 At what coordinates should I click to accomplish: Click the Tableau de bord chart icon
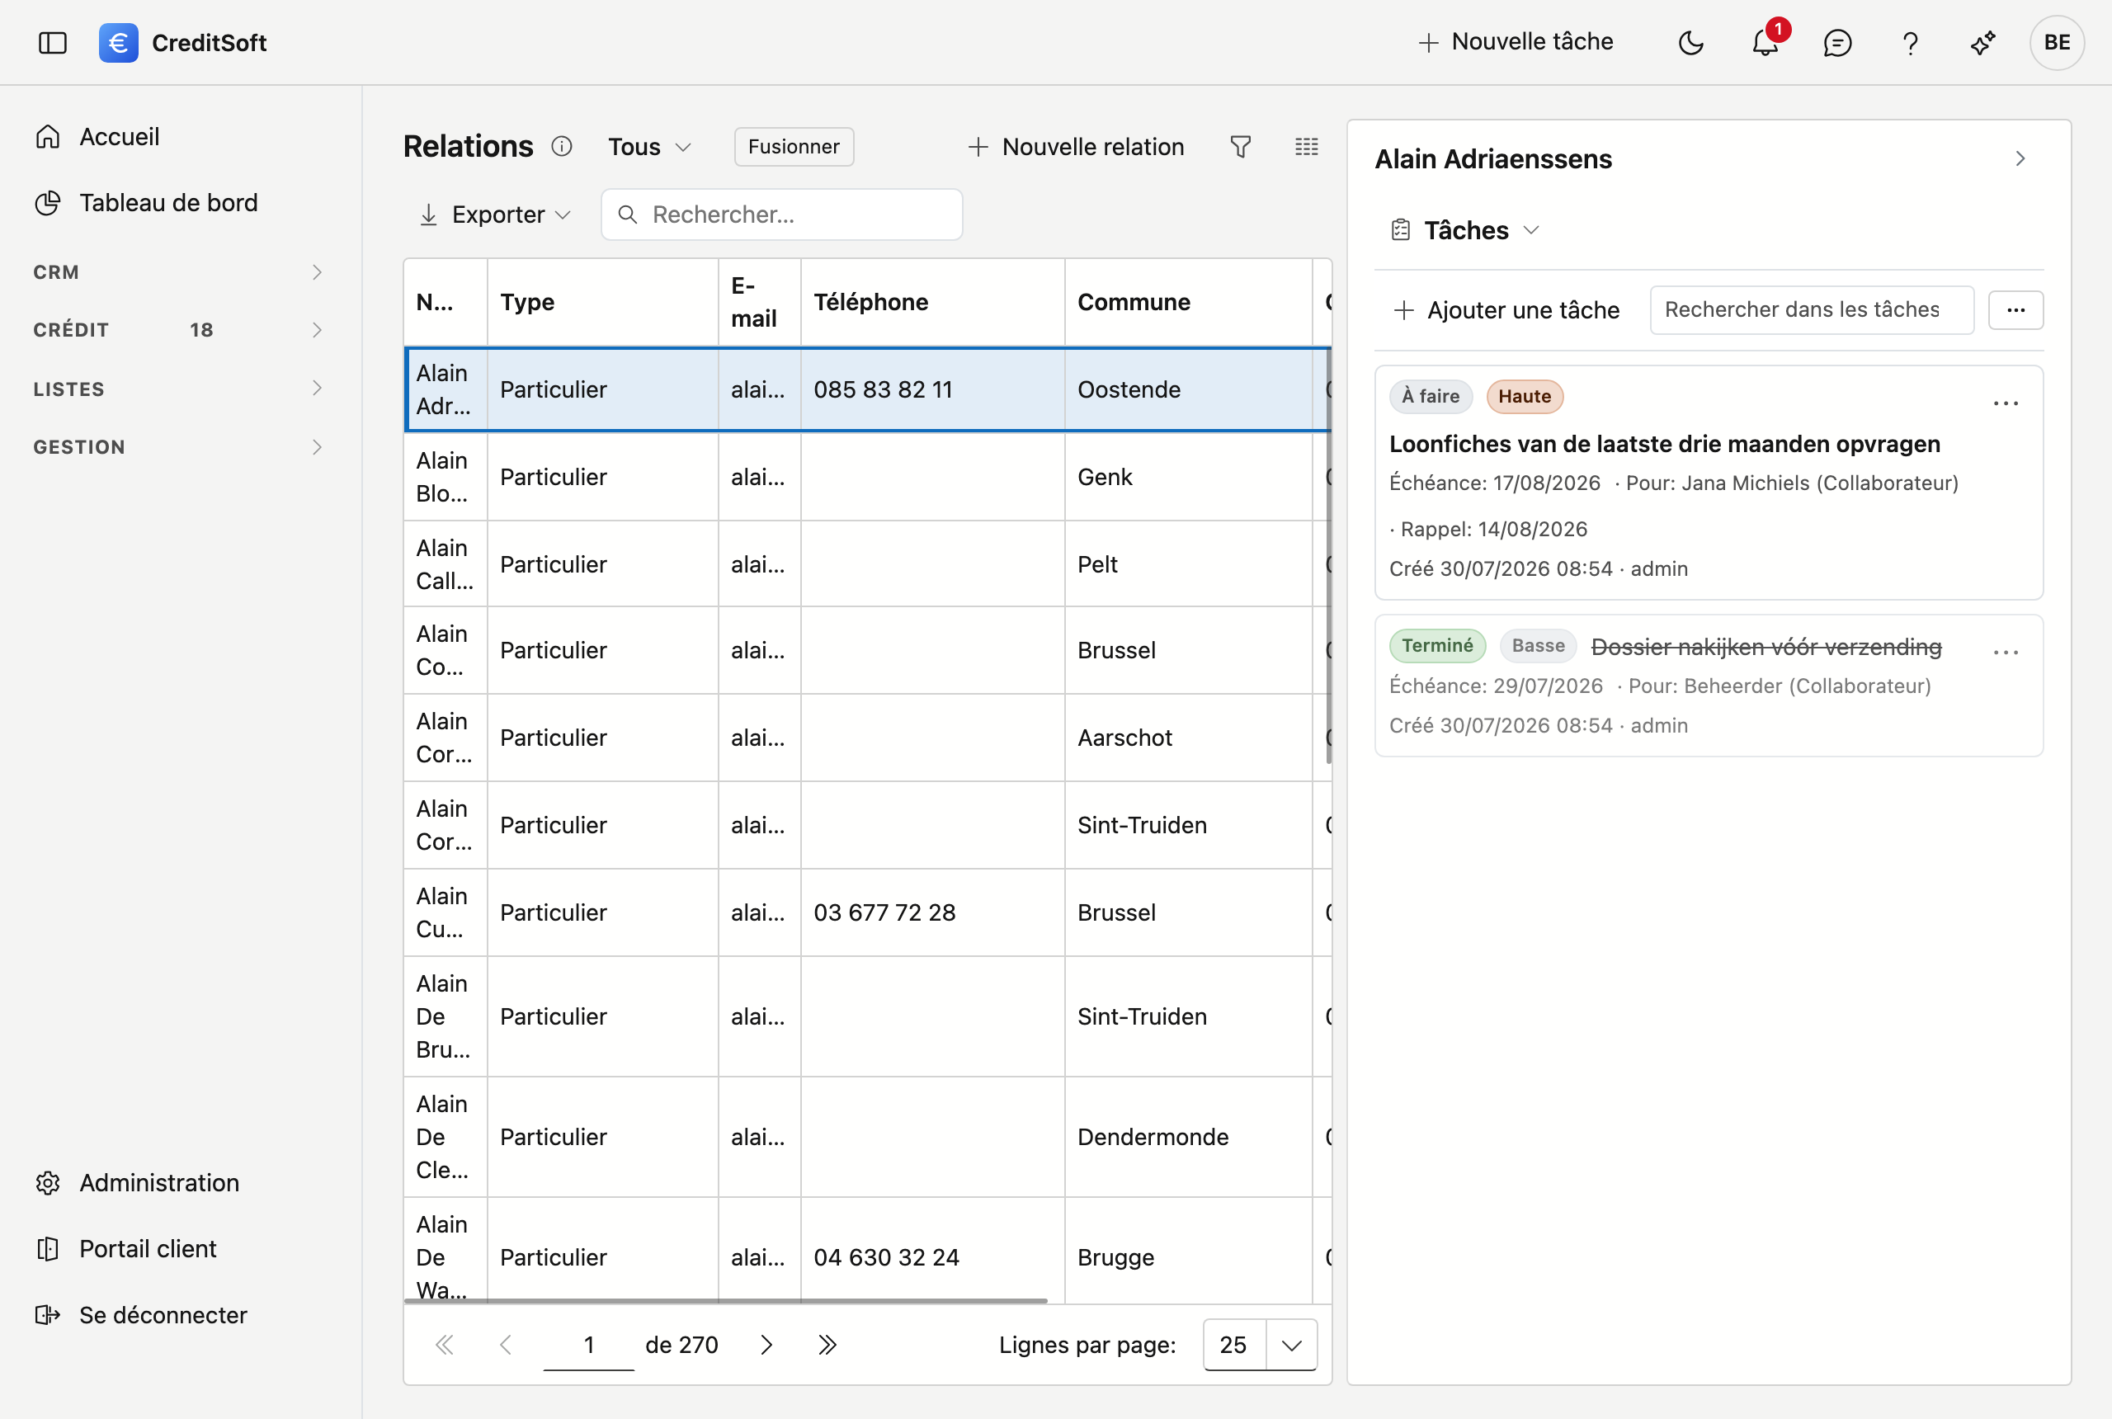[48, 203]
